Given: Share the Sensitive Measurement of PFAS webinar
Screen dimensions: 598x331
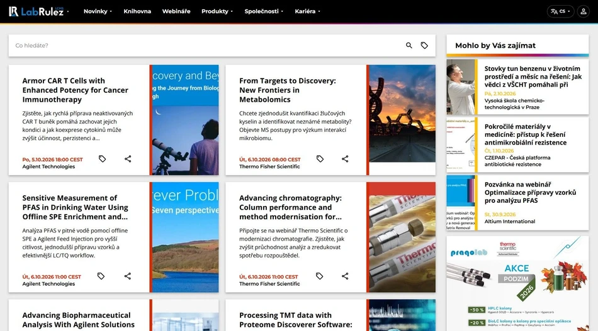Looking at the screenshot, I should click(x=128, y=276).
